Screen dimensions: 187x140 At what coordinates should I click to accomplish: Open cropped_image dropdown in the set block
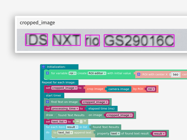[64, 88]
